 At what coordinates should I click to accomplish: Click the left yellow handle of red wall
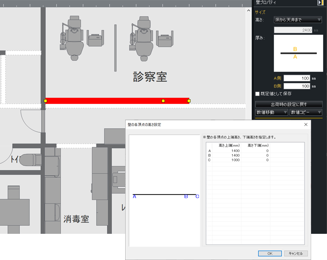coord(45,101)
